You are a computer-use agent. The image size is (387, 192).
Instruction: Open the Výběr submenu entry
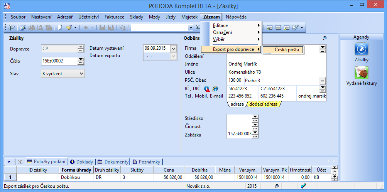coord(231,39)
